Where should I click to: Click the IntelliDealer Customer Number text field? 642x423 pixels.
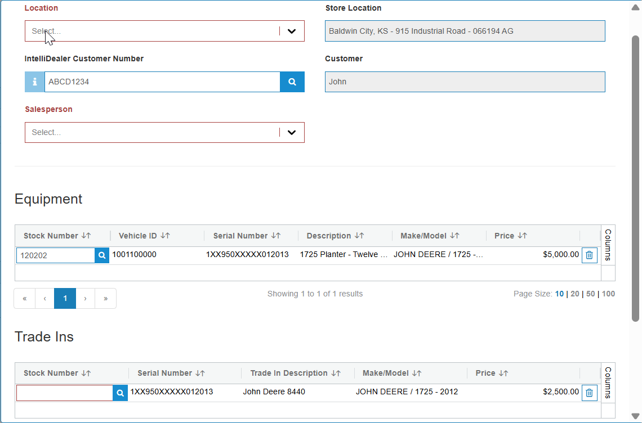(162, 82)
